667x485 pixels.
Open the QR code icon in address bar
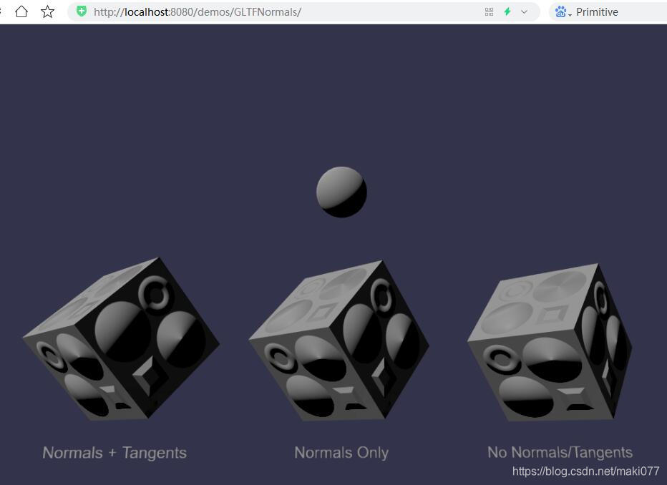point(490,12)
